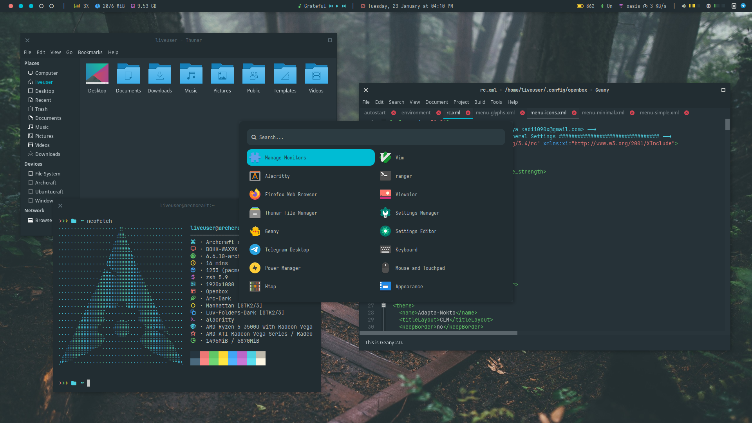Open the Bookmarks menu in Thunar
The width and height of the screenshot is (752, 423).
click(x=90, y=52)
